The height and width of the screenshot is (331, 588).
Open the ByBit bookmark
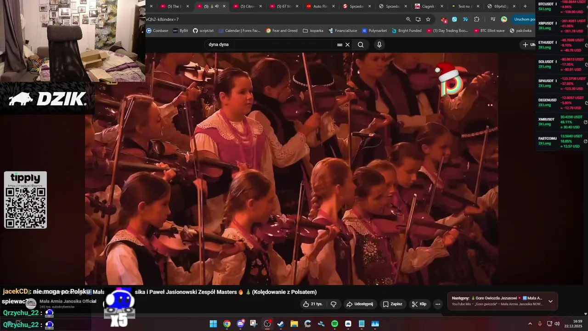181,31
